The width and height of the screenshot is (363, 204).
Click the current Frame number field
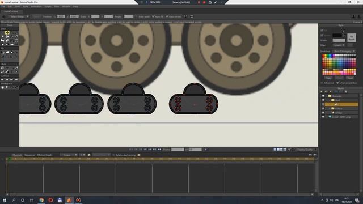pyautogui.click(x=178, y=150)
